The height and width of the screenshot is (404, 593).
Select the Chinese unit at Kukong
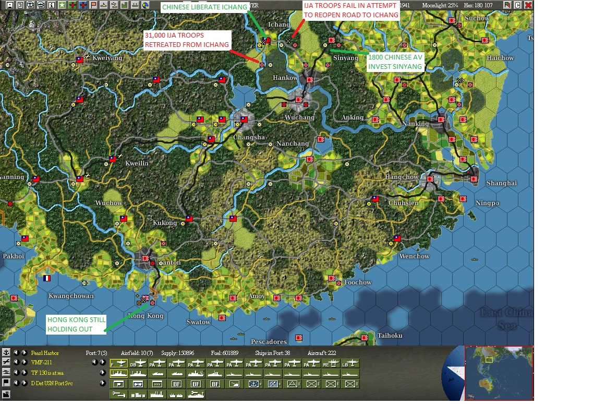coord(189,219)
